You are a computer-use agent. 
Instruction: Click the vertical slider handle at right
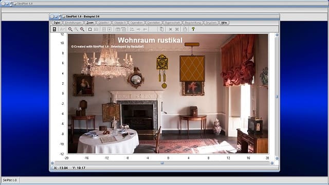tap(277, 97)
